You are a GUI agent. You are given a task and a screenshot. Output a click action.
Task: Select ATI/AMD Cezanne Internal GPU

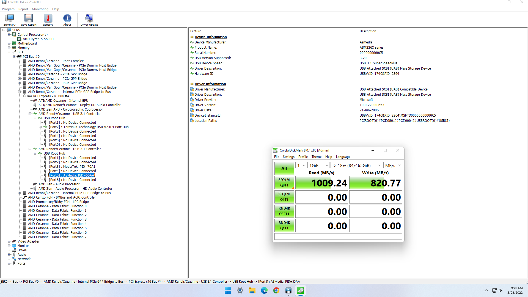pos(63,101)
